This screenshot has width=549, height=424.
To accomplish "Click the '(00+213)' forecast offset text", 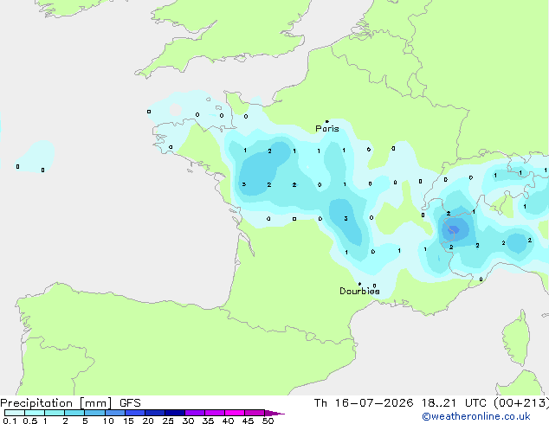I will 521,403.
